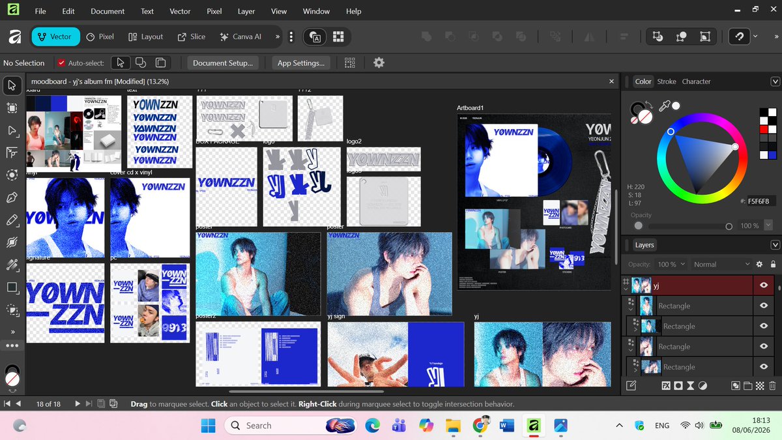Open Color panel options dropdown

(x=775, y=81)
